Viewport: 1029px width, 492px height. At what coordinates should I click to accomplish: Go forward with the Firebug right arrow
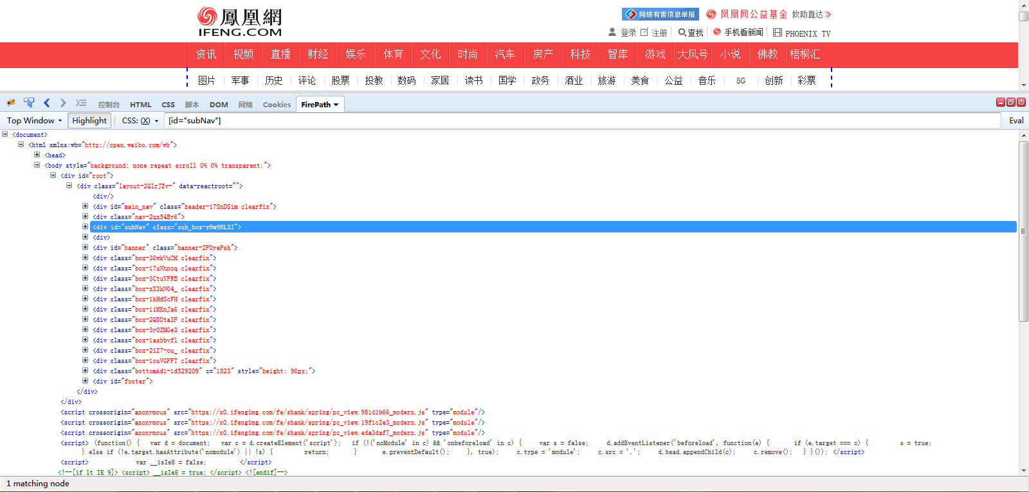[62, 103]
